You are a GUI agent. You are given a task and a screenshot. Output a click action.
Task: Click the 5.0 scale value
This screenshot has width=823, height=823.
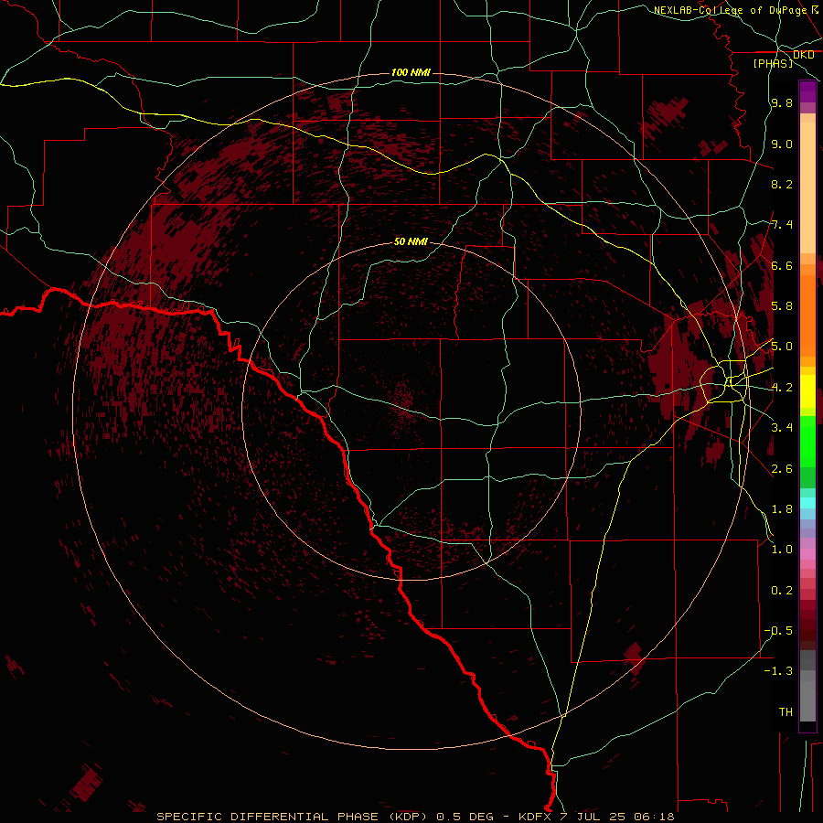[782, 347]
